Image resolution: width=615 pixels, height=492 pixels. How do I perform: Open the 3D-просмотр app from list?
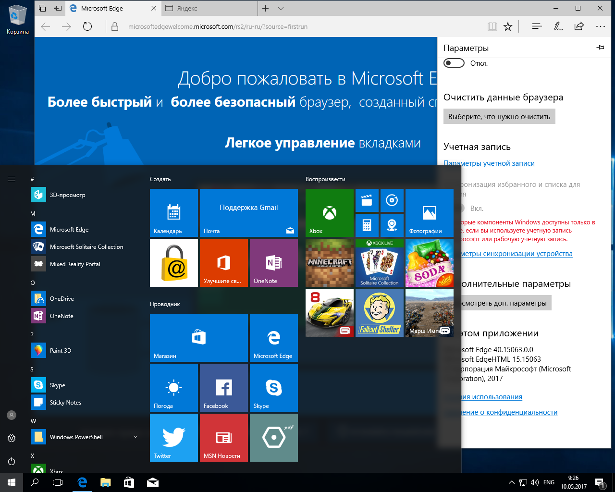click(x=85, y=195)
